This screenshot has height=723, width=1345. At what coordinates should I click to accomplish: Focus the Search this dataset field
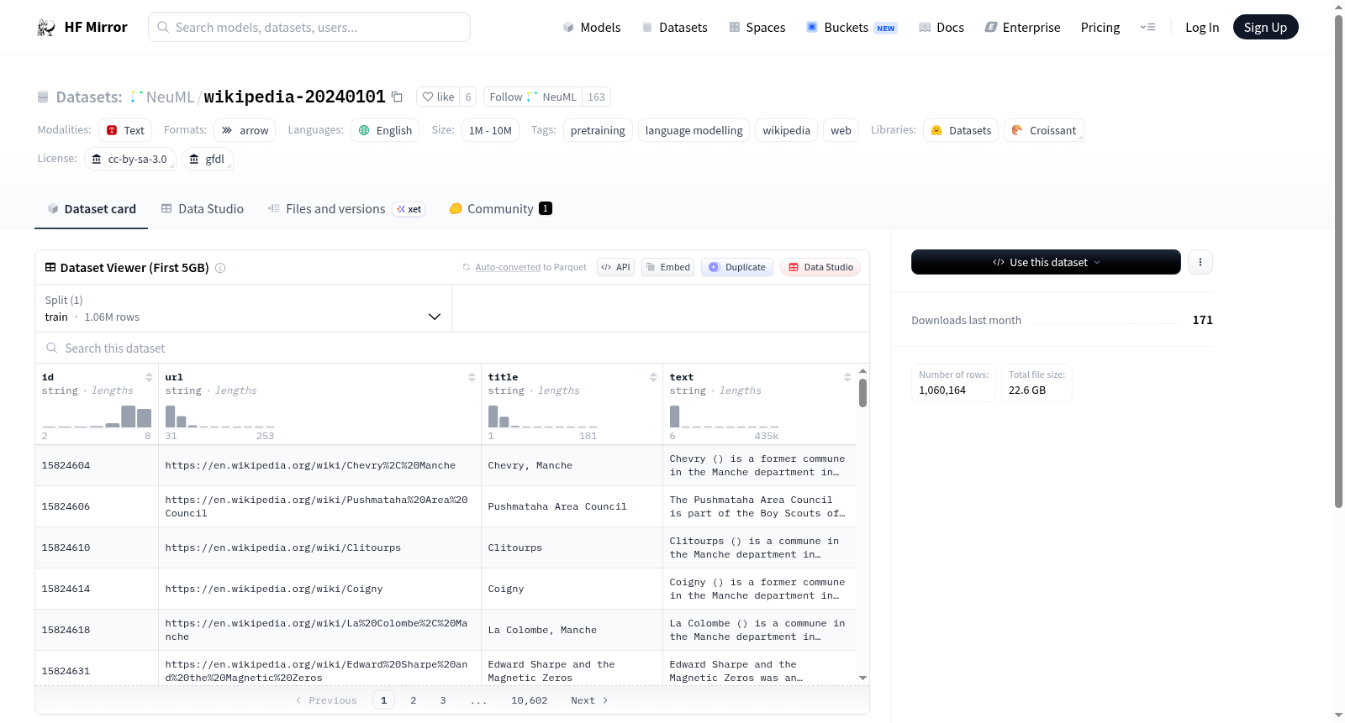[x=452, y=348]
